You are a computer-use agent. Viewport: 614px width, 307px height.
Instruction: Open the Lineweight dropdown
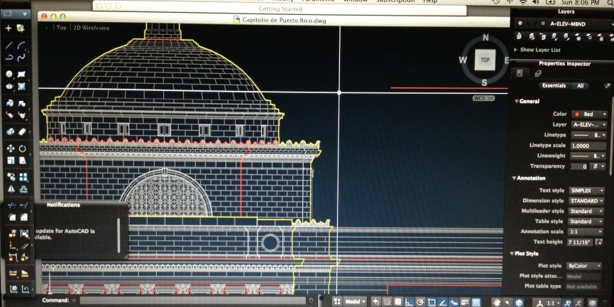coord(589,156)
